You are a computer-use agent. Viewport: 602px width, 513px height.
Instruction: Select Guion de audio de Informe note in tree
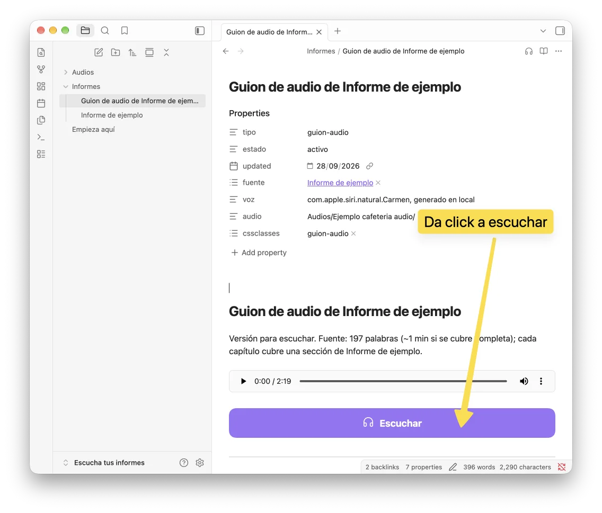(x=132, y=101)
